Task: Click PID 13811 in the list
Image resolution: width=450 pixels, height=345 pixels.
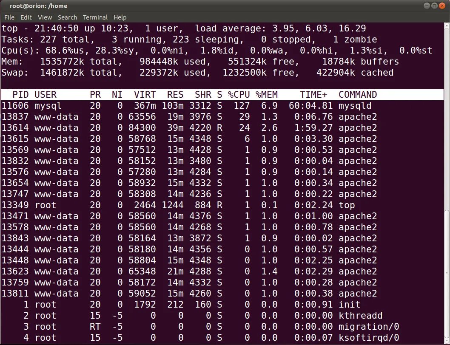Action: (x=15, y=294)
